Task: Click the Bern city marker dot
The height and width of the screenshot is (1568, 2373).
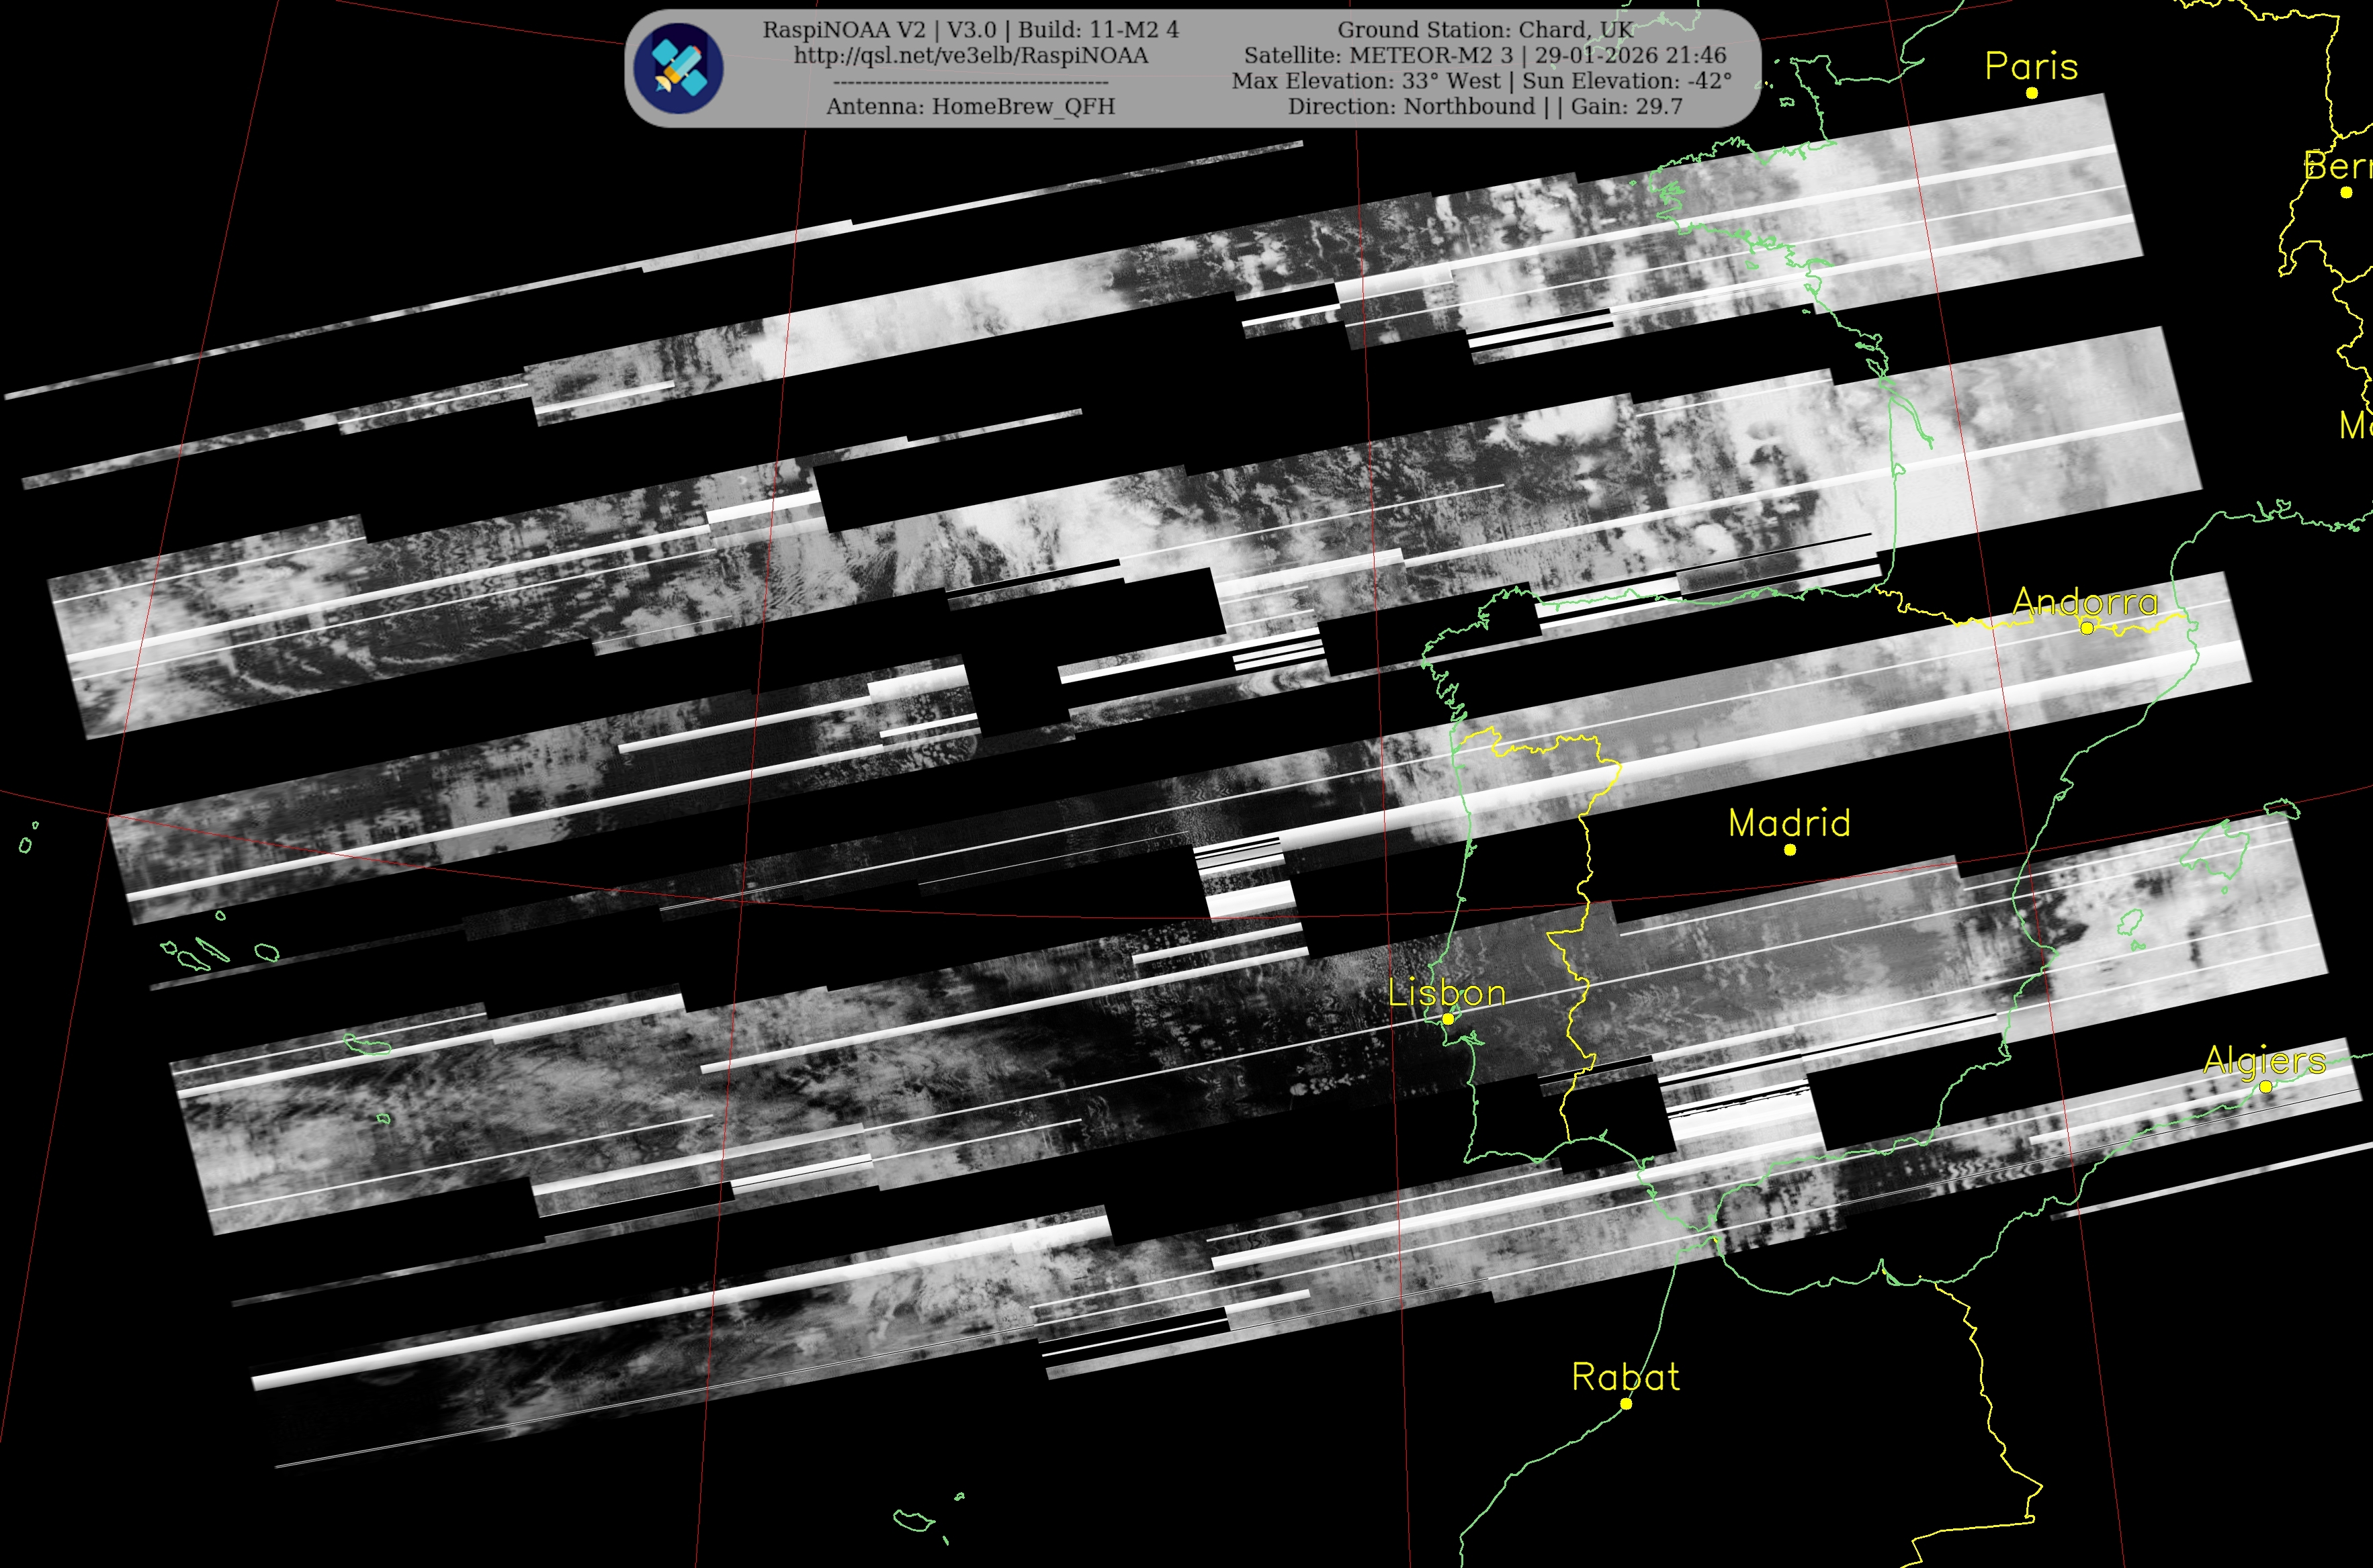Action: pos(2346,192)
